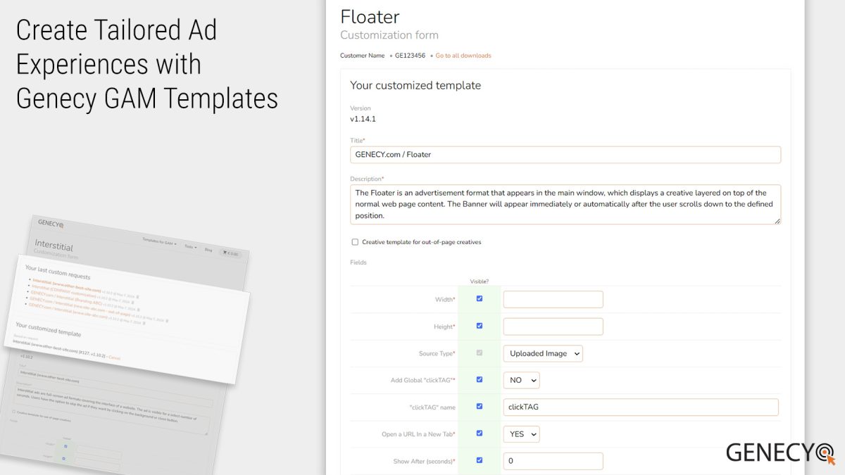
Task: Open the 'Open a URL In a New Tab' YES dropdown
Action: coord(522,434)
